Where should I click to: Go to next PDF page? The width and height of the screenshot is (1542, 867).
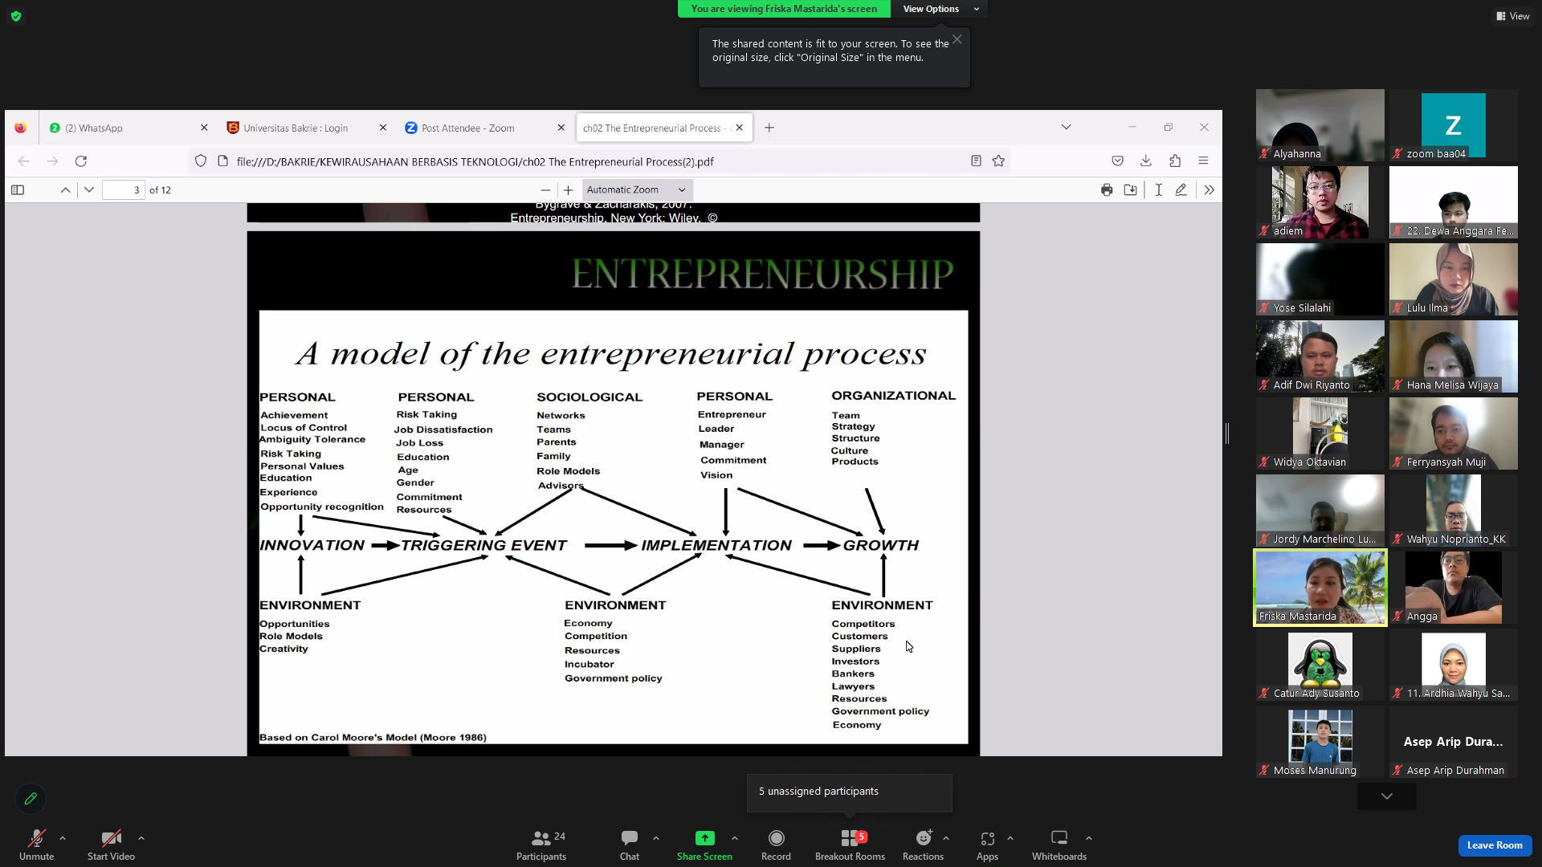tap(89, 190)
